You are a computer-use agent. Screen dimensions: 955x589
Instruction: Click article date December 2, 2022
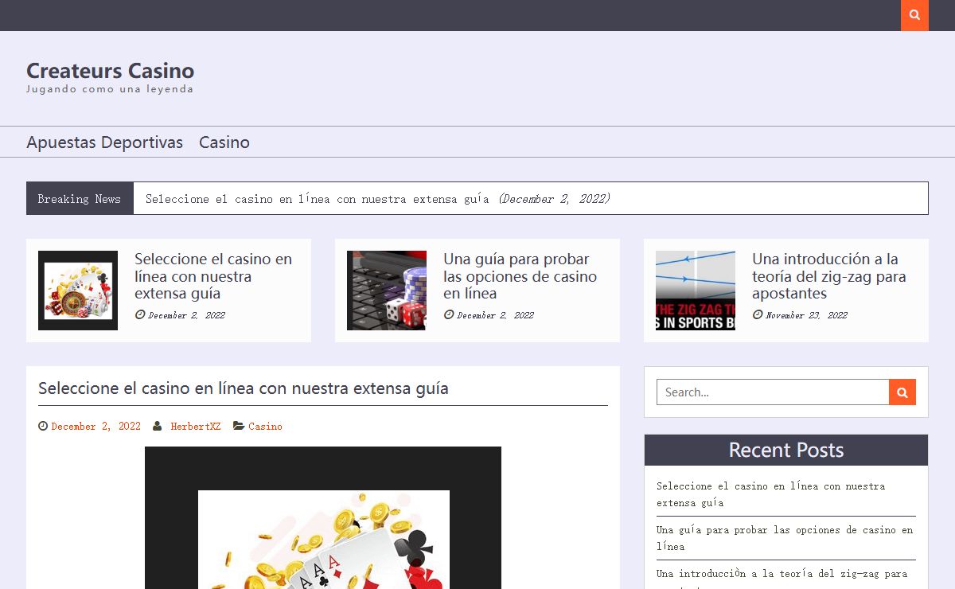point(96,427)
